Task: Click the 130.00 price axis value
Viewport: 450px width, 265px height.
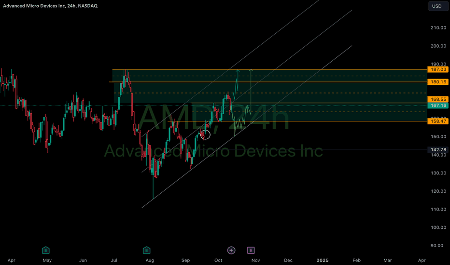Action: click(x=438, y=173)
